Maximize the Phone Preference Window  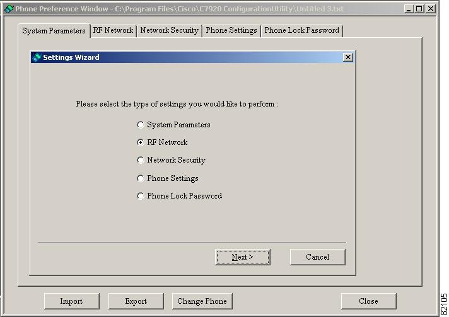pyautogui.click(x=419, y=9)
